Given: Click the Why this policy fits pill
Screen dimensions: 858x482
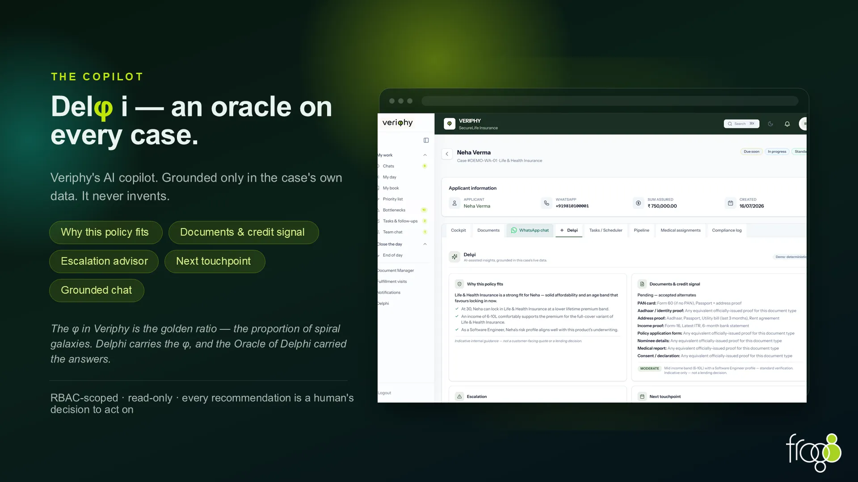Looking at the screenshot, I should tap(105, 233).
